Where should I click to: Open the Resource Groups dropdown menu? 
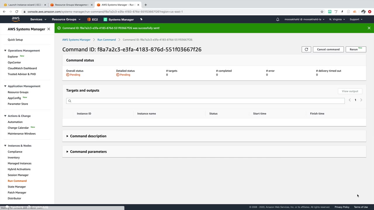66,20
